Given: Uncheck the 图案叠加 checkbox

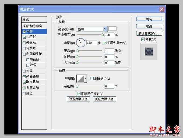Looking at the screenshot, I should click(24, 88).
